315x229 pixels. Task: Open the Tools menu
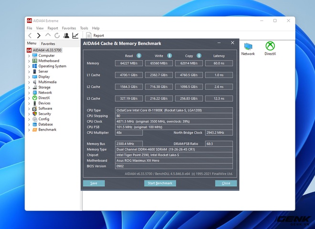click(84, 28)
